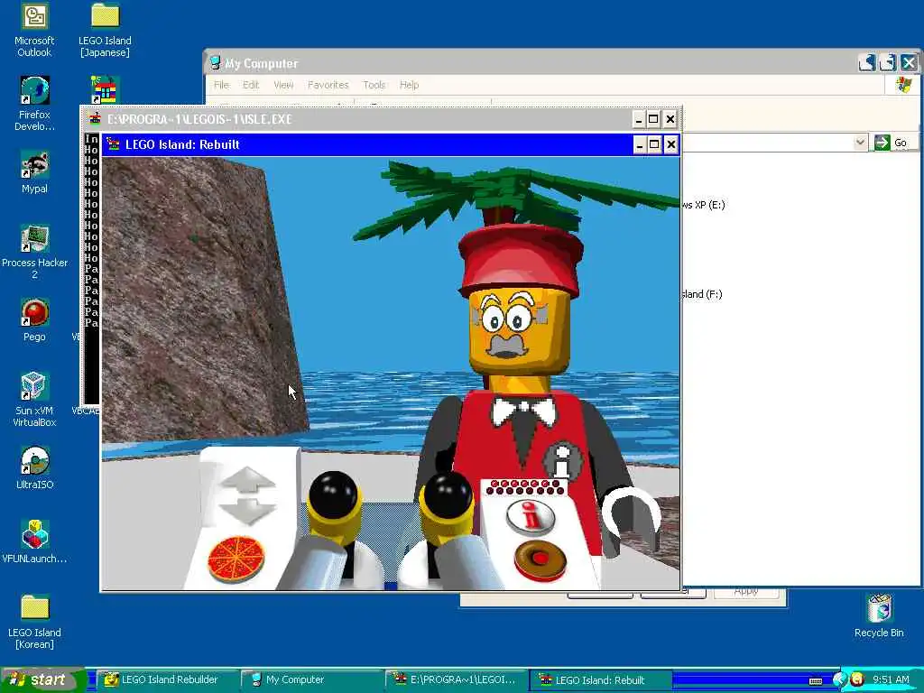Switch to My Computer taskbar button
This screenshot has width=924, height=693.
click(x=311, y=679)
